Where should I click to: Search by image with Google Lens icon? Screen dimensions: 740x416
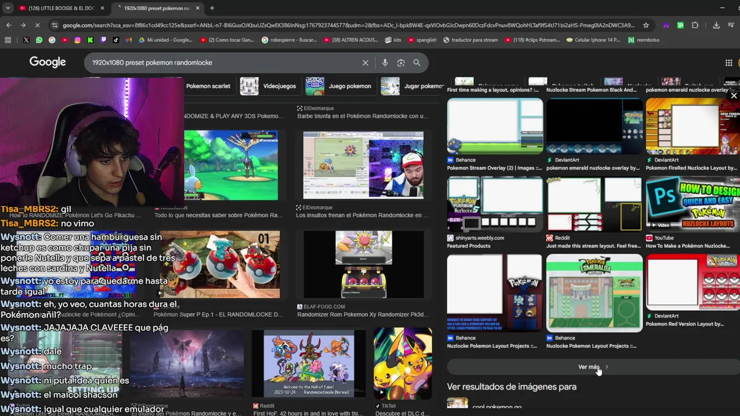401,62
